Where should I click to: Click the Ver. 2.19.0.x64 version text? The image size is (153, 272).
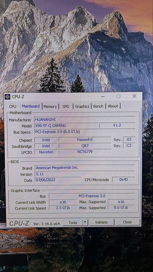pyautogui.click(x=47, y=224)
